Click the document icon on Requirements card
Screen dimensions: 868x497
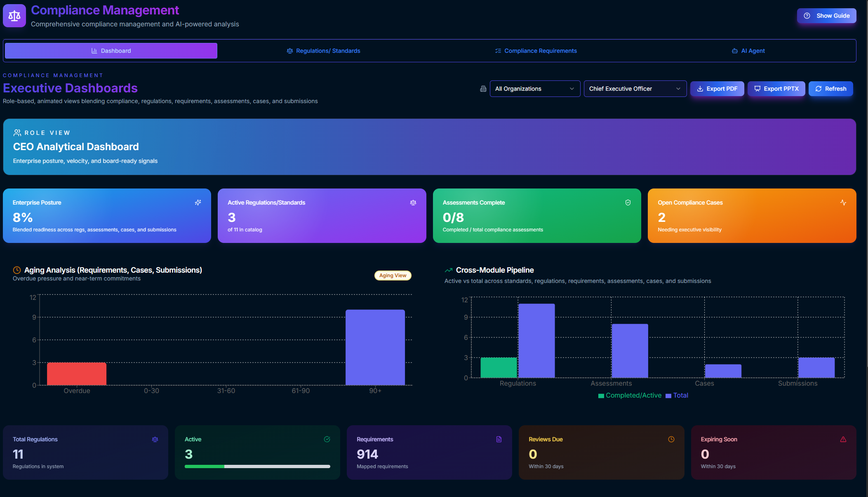[x=499, y=439]
